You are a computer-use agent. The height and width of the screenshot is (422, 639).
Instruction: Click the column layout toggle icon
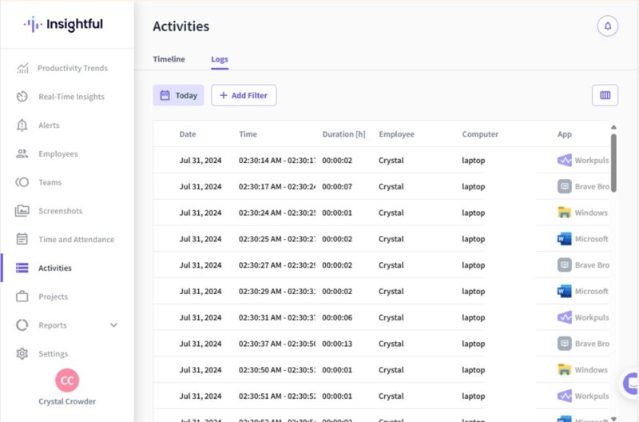click(605, 95)
